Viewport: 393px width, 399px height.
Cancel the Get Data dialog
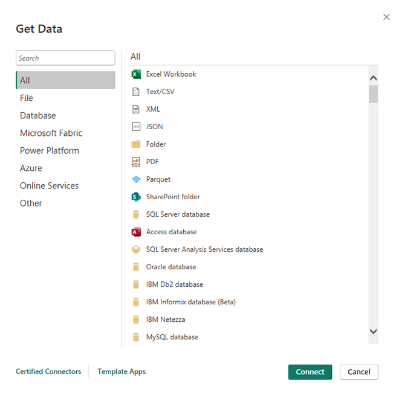(x=359, y=372)
